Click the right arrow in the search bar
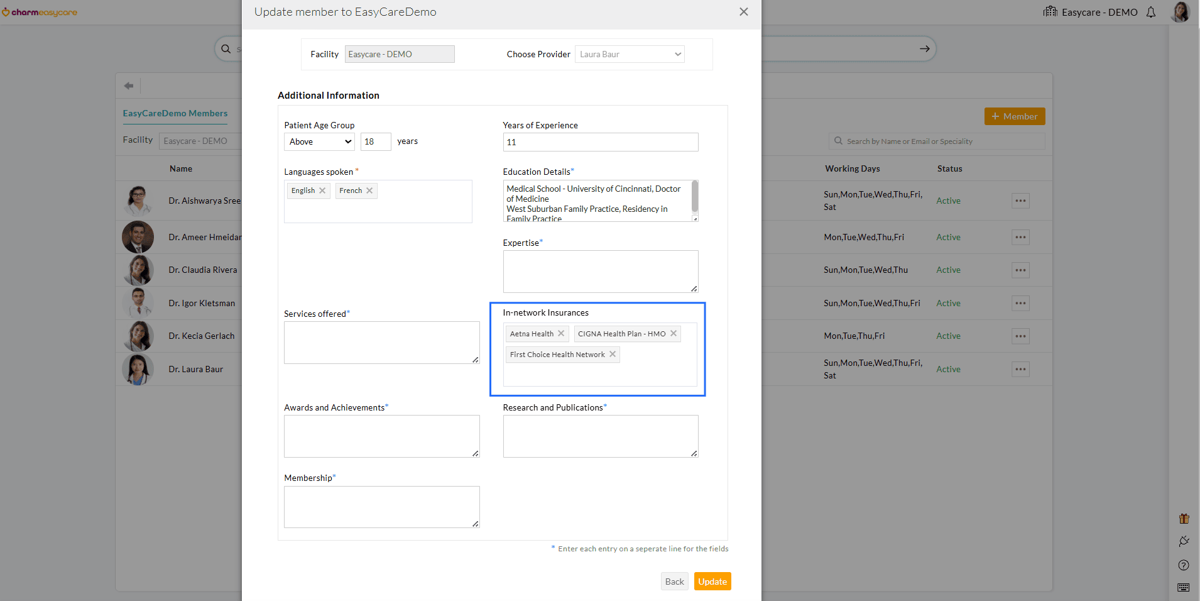Viewport: 1200px width, 601px height. point(924,48)
